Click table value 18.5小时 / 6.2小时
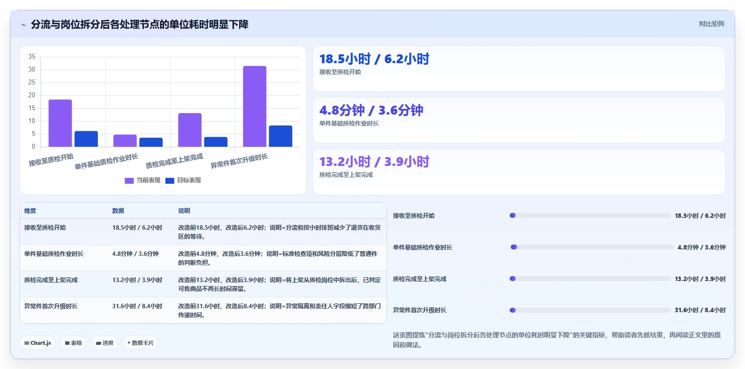745x369 pixels. pyautogui.click(x=137, y=228)
